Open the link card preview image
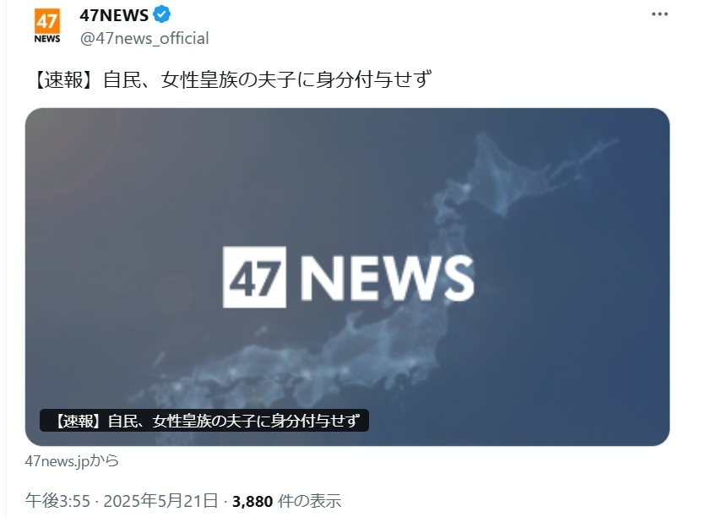Screen dimensions: 711x528 (347, 277)
